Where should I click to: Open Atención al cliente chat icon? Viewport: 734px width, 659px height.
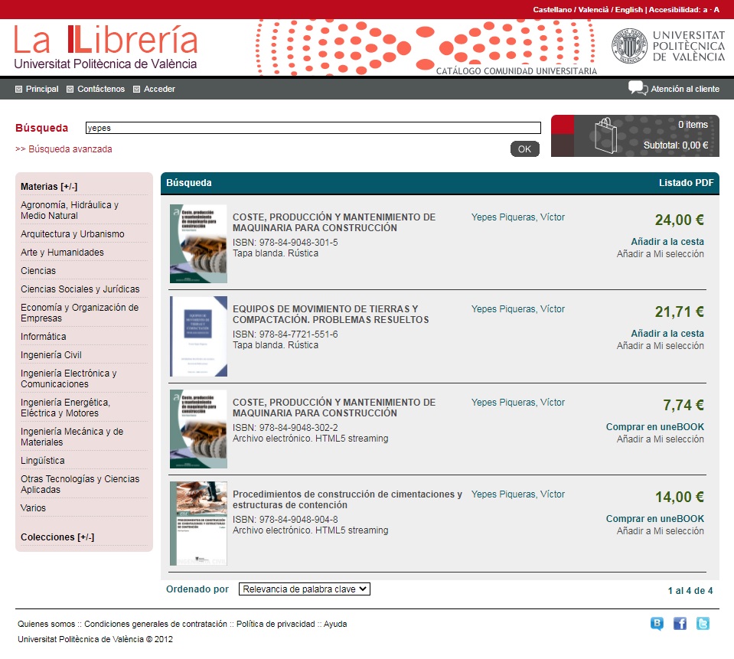(x=638, y=89)
